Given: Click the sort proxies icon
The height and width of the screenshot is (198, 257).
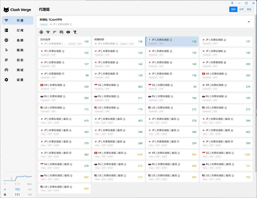Looking at the screenshot, I should point(54,32).
